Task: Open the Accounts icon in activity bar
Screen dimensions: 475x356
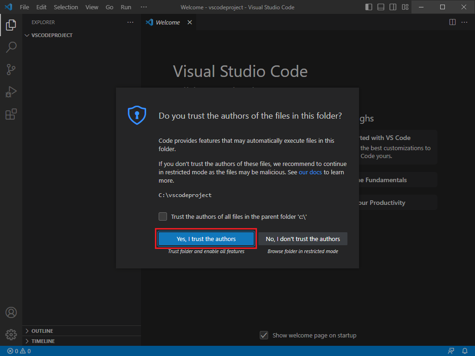Action: 11,312
